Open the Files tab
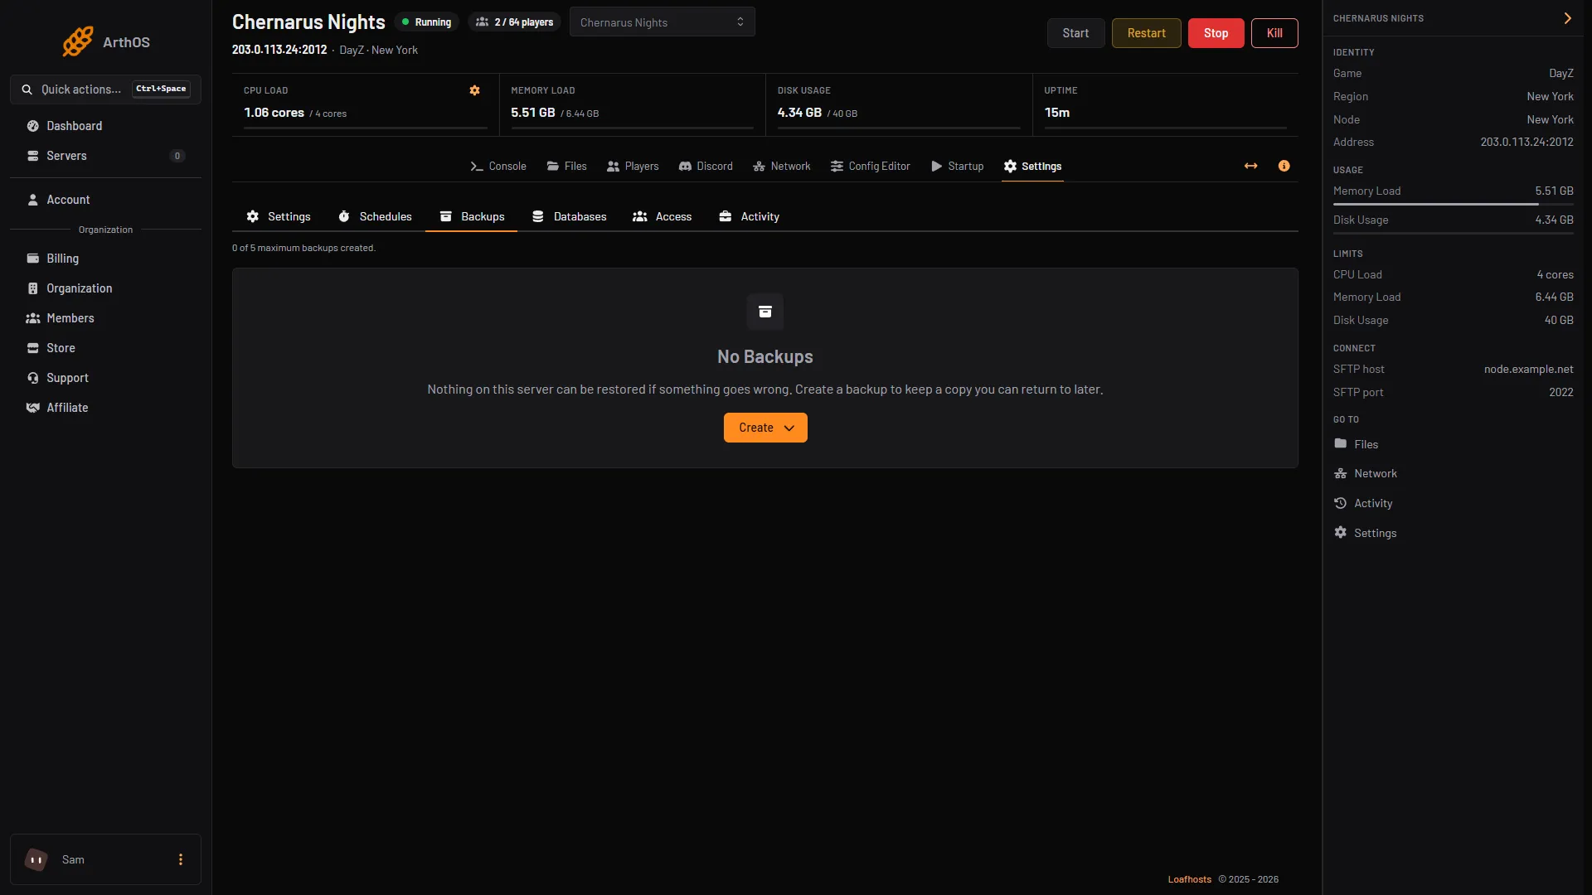Screen dimensions: 1592x895 [x=566, y=167]
